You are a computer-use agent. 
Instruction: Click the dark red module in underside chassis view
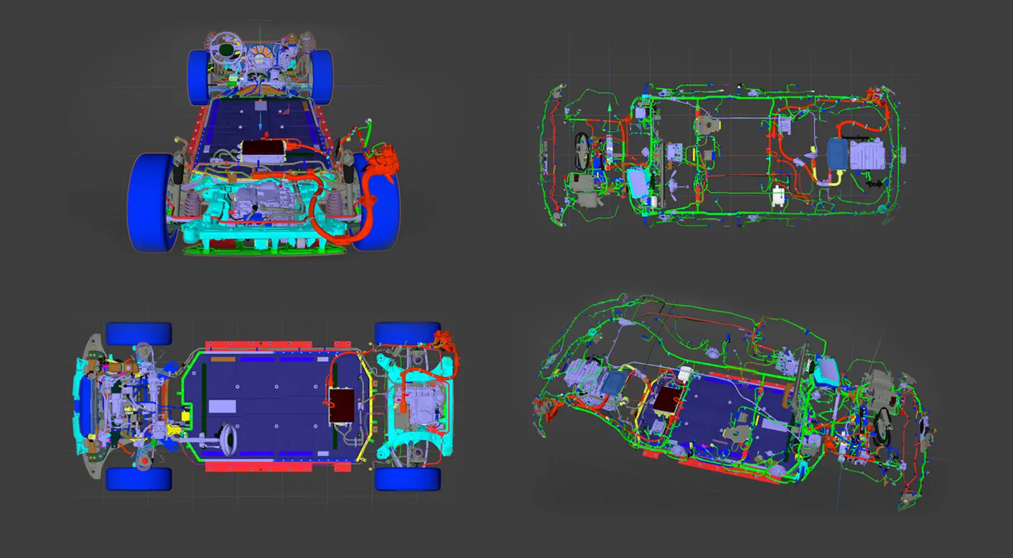click(x=343, y=406)
